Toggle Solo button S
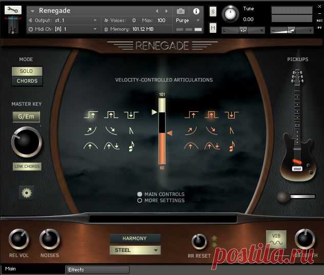Screen dimensions: 324x275 213,11
